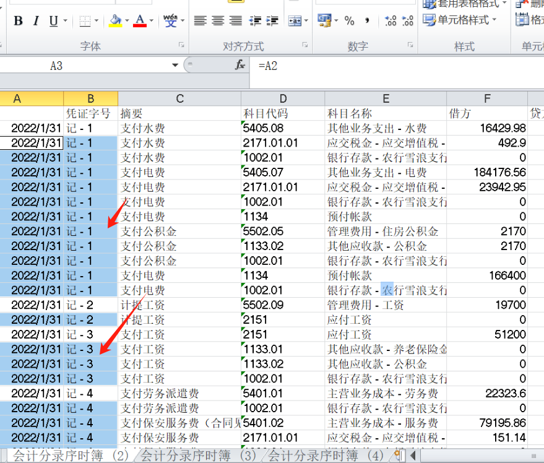Decrease decimal places
The height and width of the screenshot is (463, 544).
point(407,21)
